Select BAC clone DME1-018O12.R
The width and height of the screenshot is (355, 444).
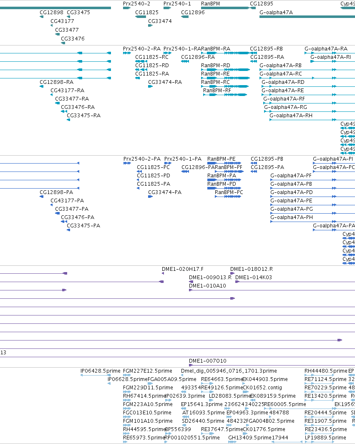252,269
